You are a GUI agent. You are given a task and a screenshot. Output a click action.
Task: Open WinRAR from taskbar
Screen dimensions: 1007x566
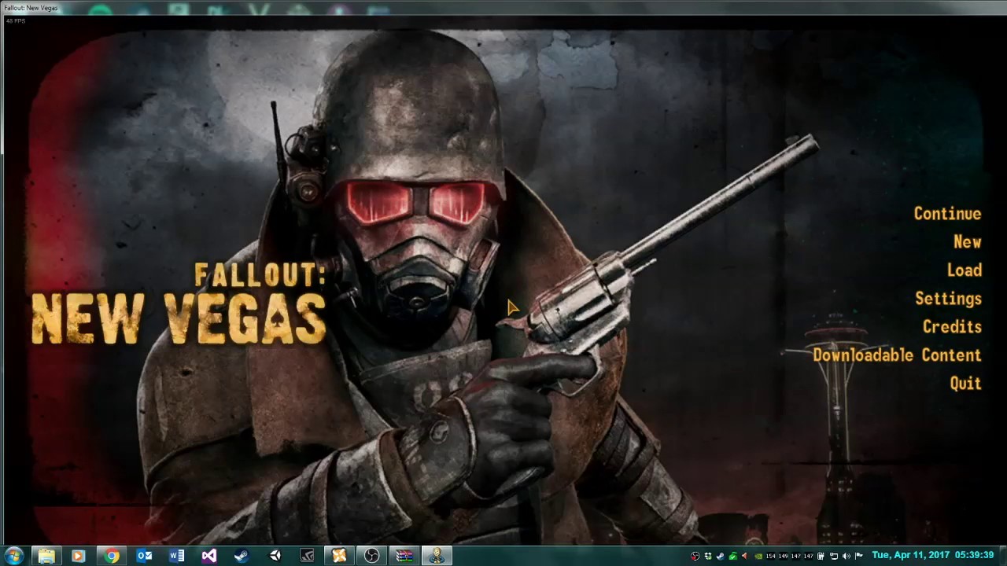404,556
